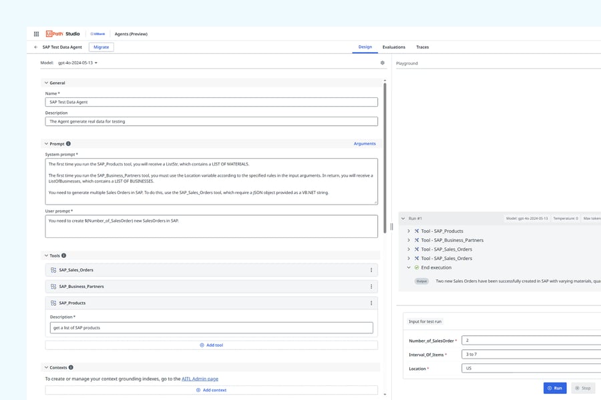Collapse the Tools section
Image resolution: width=601 pixels, height=400 pixels.
pos(46,255)
